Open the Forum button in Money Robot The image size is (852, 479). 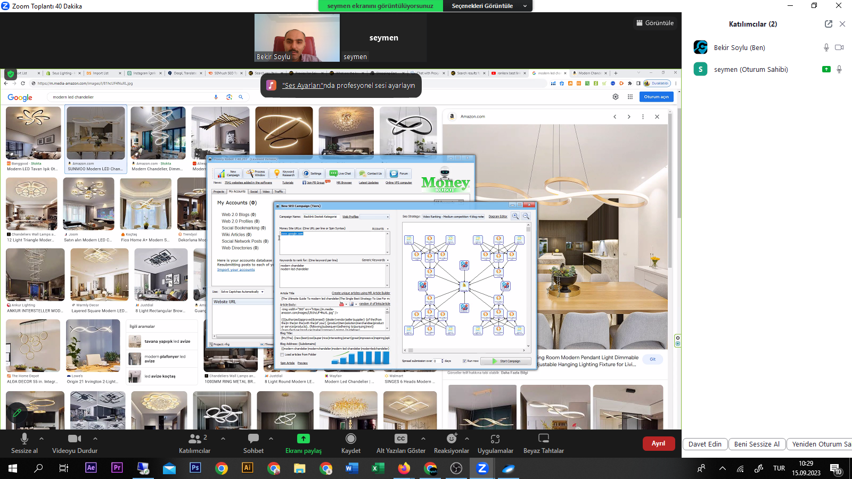[x=399, y=174]
